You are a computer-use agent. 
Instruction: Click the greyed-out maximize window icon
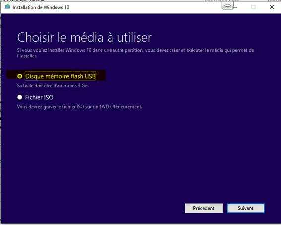click(x=253, y=7)
